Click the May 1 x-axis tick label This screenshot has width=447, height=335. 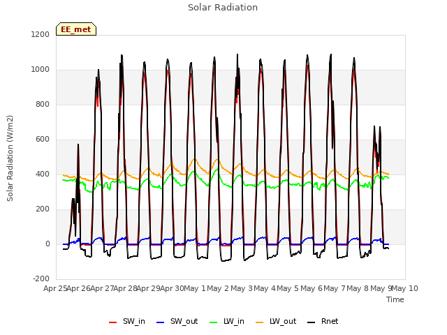click(x=194, y=288)
